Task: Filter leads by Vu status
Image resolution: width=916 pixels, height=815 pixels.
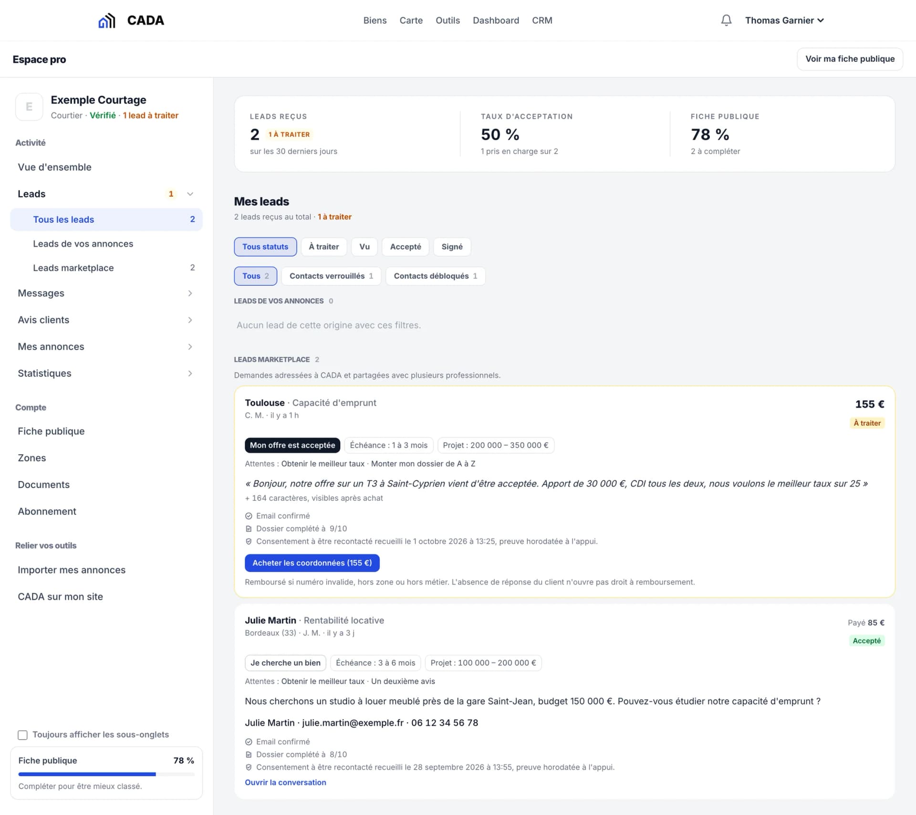Action: coord(364,247)
